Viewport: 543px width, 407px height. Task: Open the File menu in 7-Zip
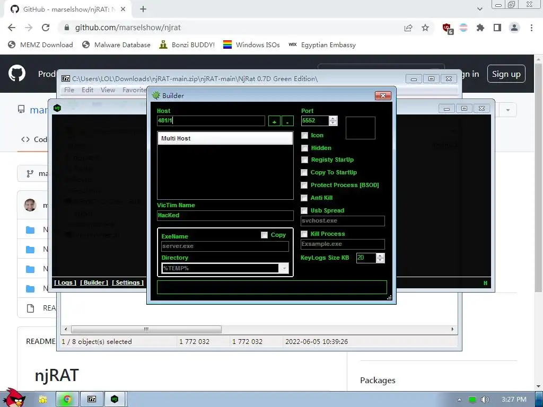(x=69, y=90)
